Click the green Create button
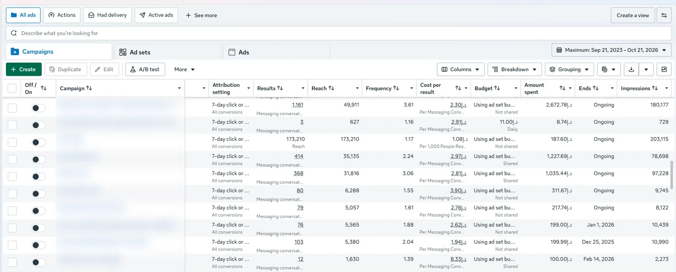 [24, 69]
